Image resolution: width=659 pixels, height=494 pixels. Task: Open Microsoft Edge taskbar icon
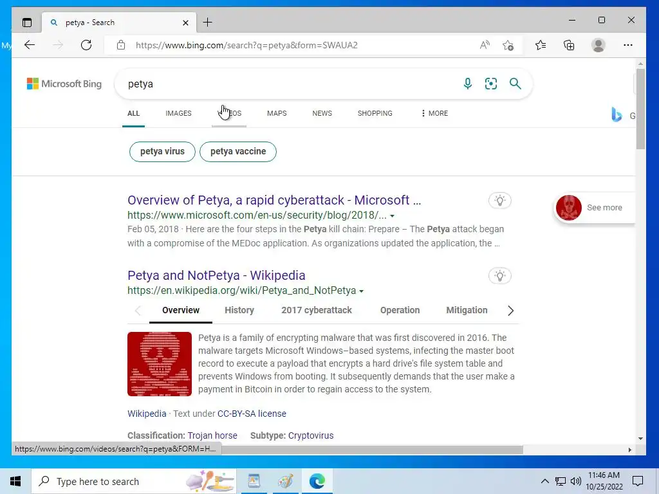tap(317, 481)
